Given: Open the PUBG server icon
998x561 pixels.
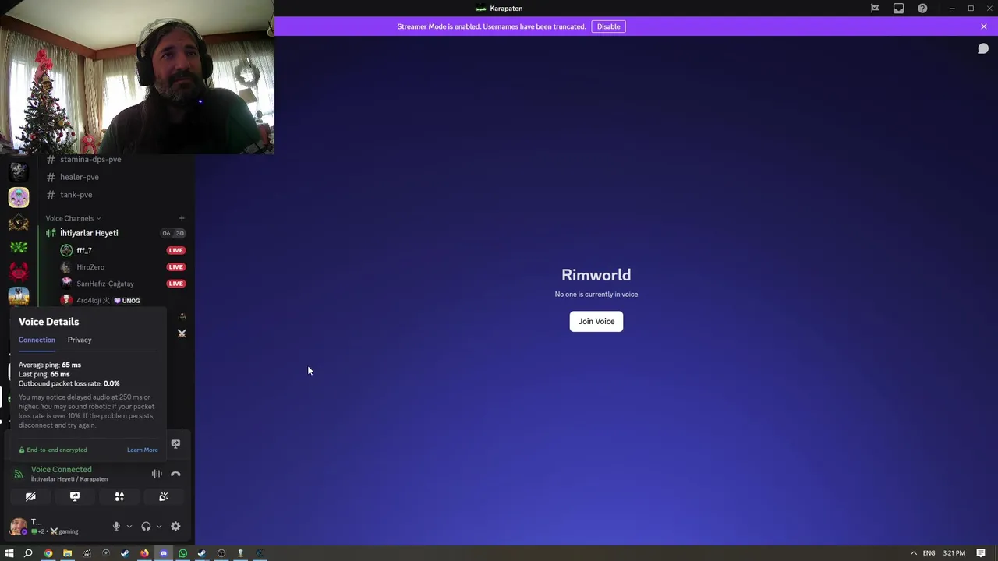Looking at the screenshot, I should click(x=19, y=296).
